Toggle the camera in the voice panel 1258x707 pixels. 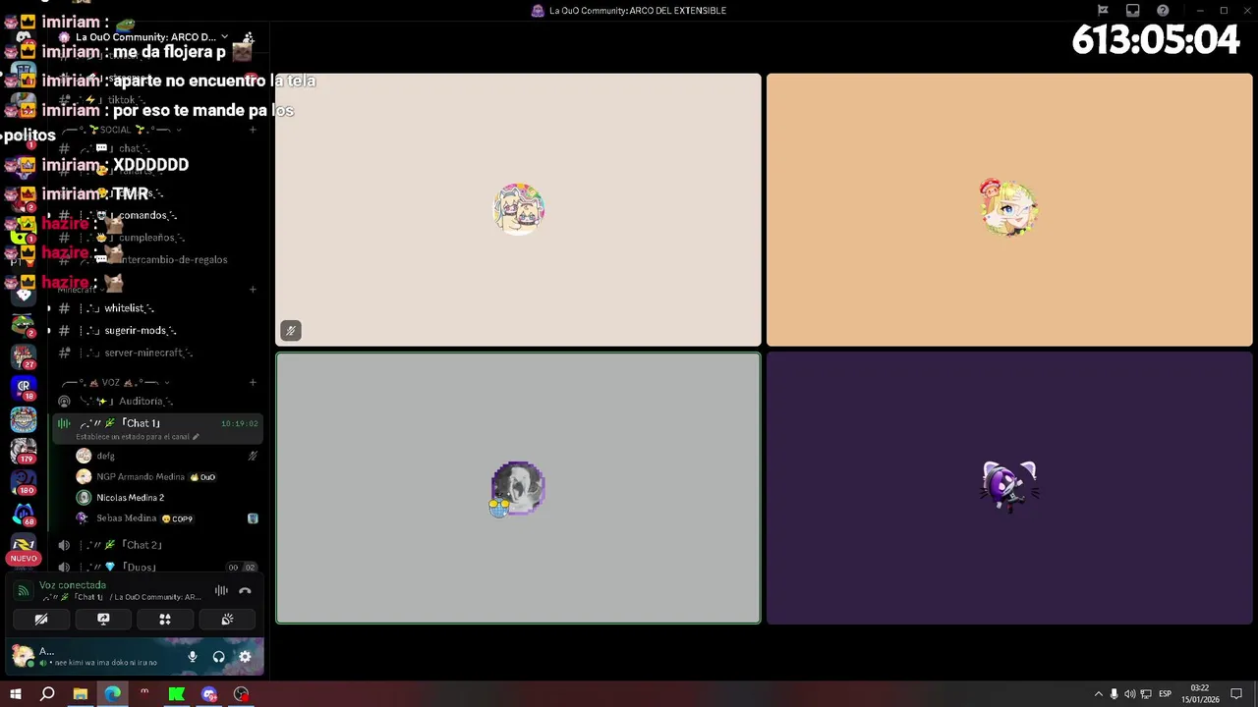click(41, 620)
